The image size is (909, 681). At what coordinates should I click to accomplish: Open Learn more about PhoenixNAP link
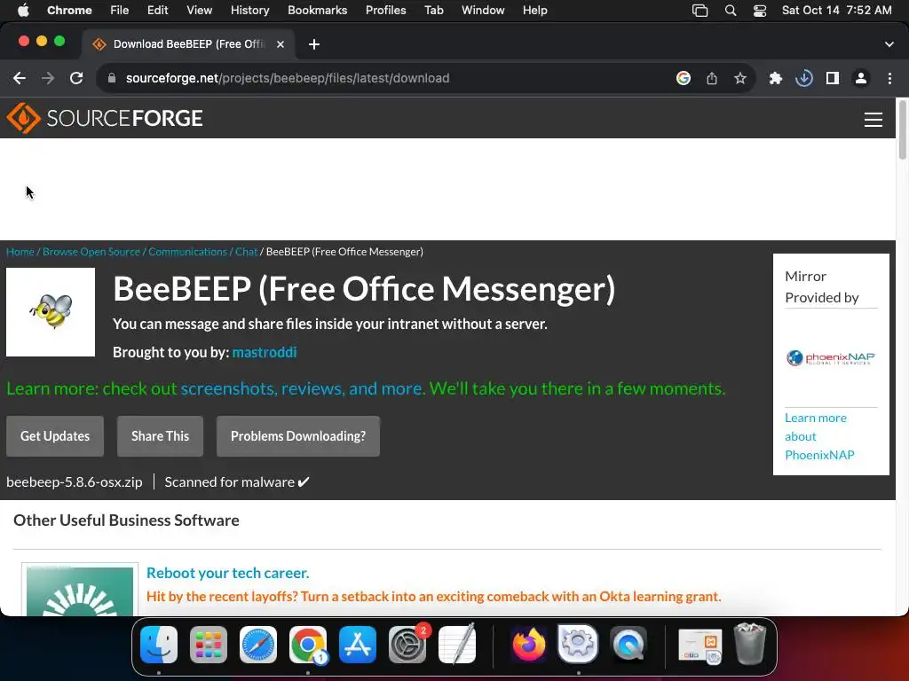pyautogui.click(x=819, y=436)
